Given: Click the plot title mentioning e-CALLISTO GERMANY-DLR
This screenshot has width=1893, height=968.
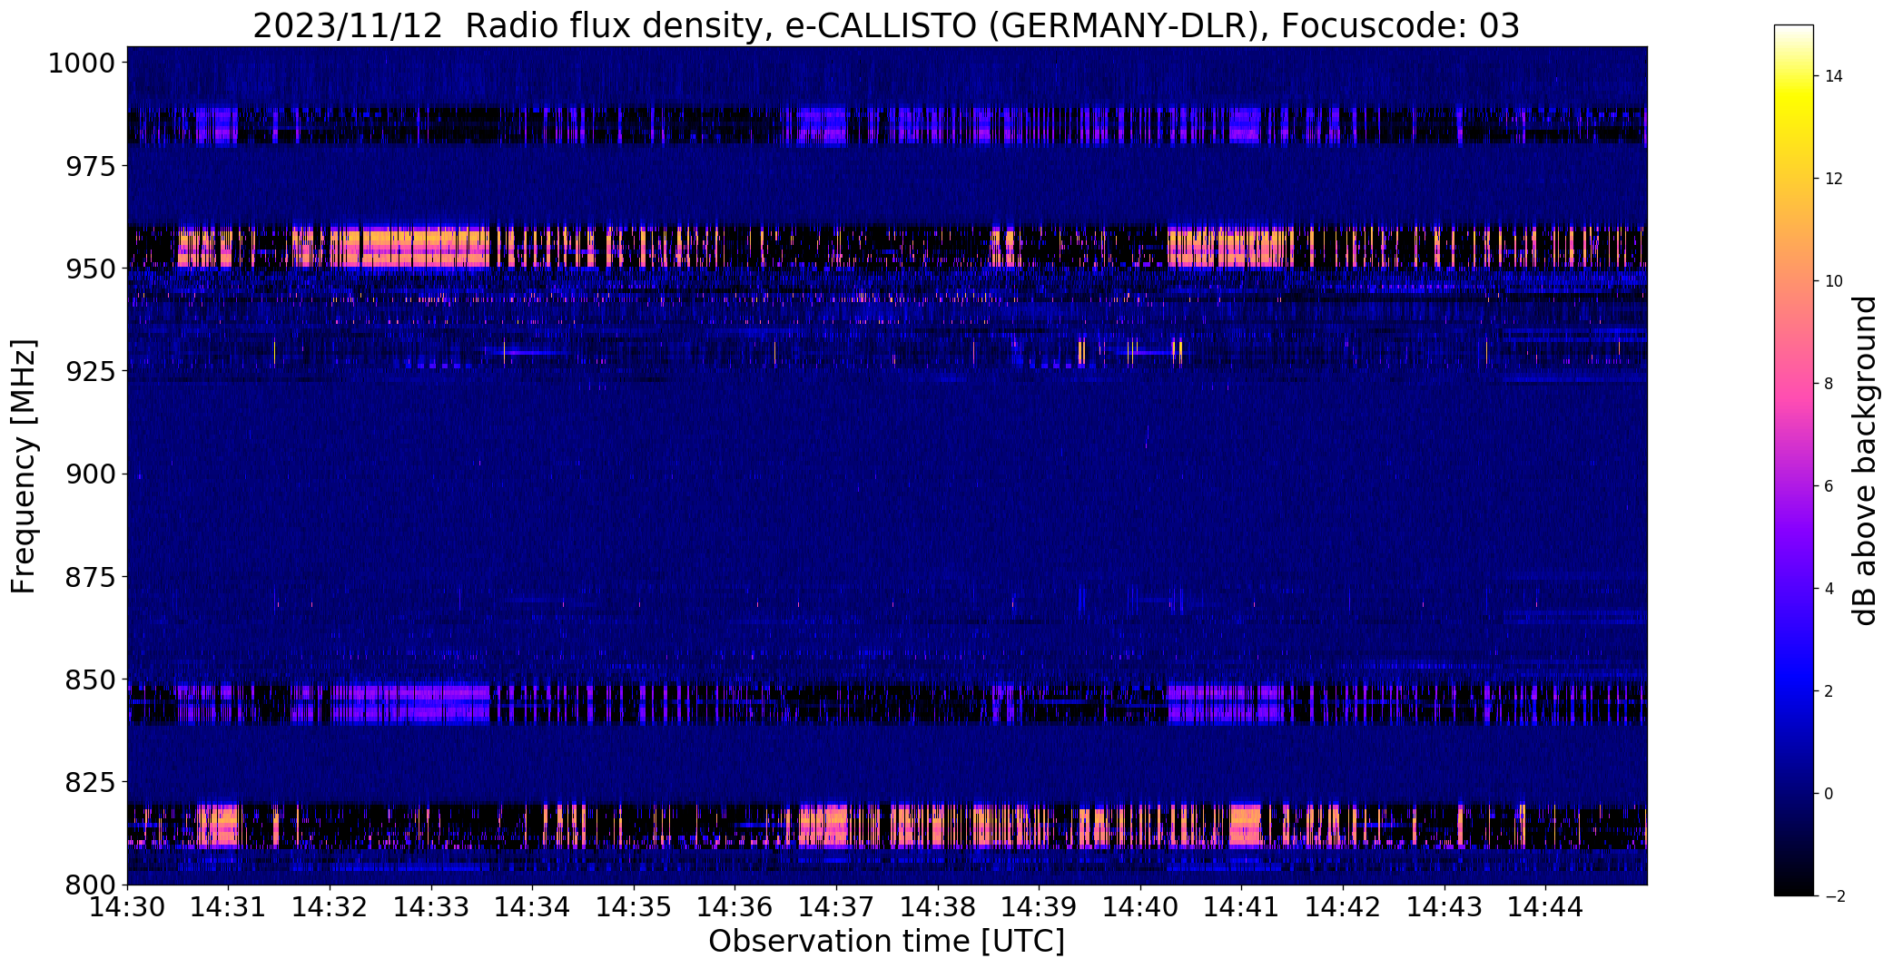Looking at the screenshot, I should coord(886,26).
